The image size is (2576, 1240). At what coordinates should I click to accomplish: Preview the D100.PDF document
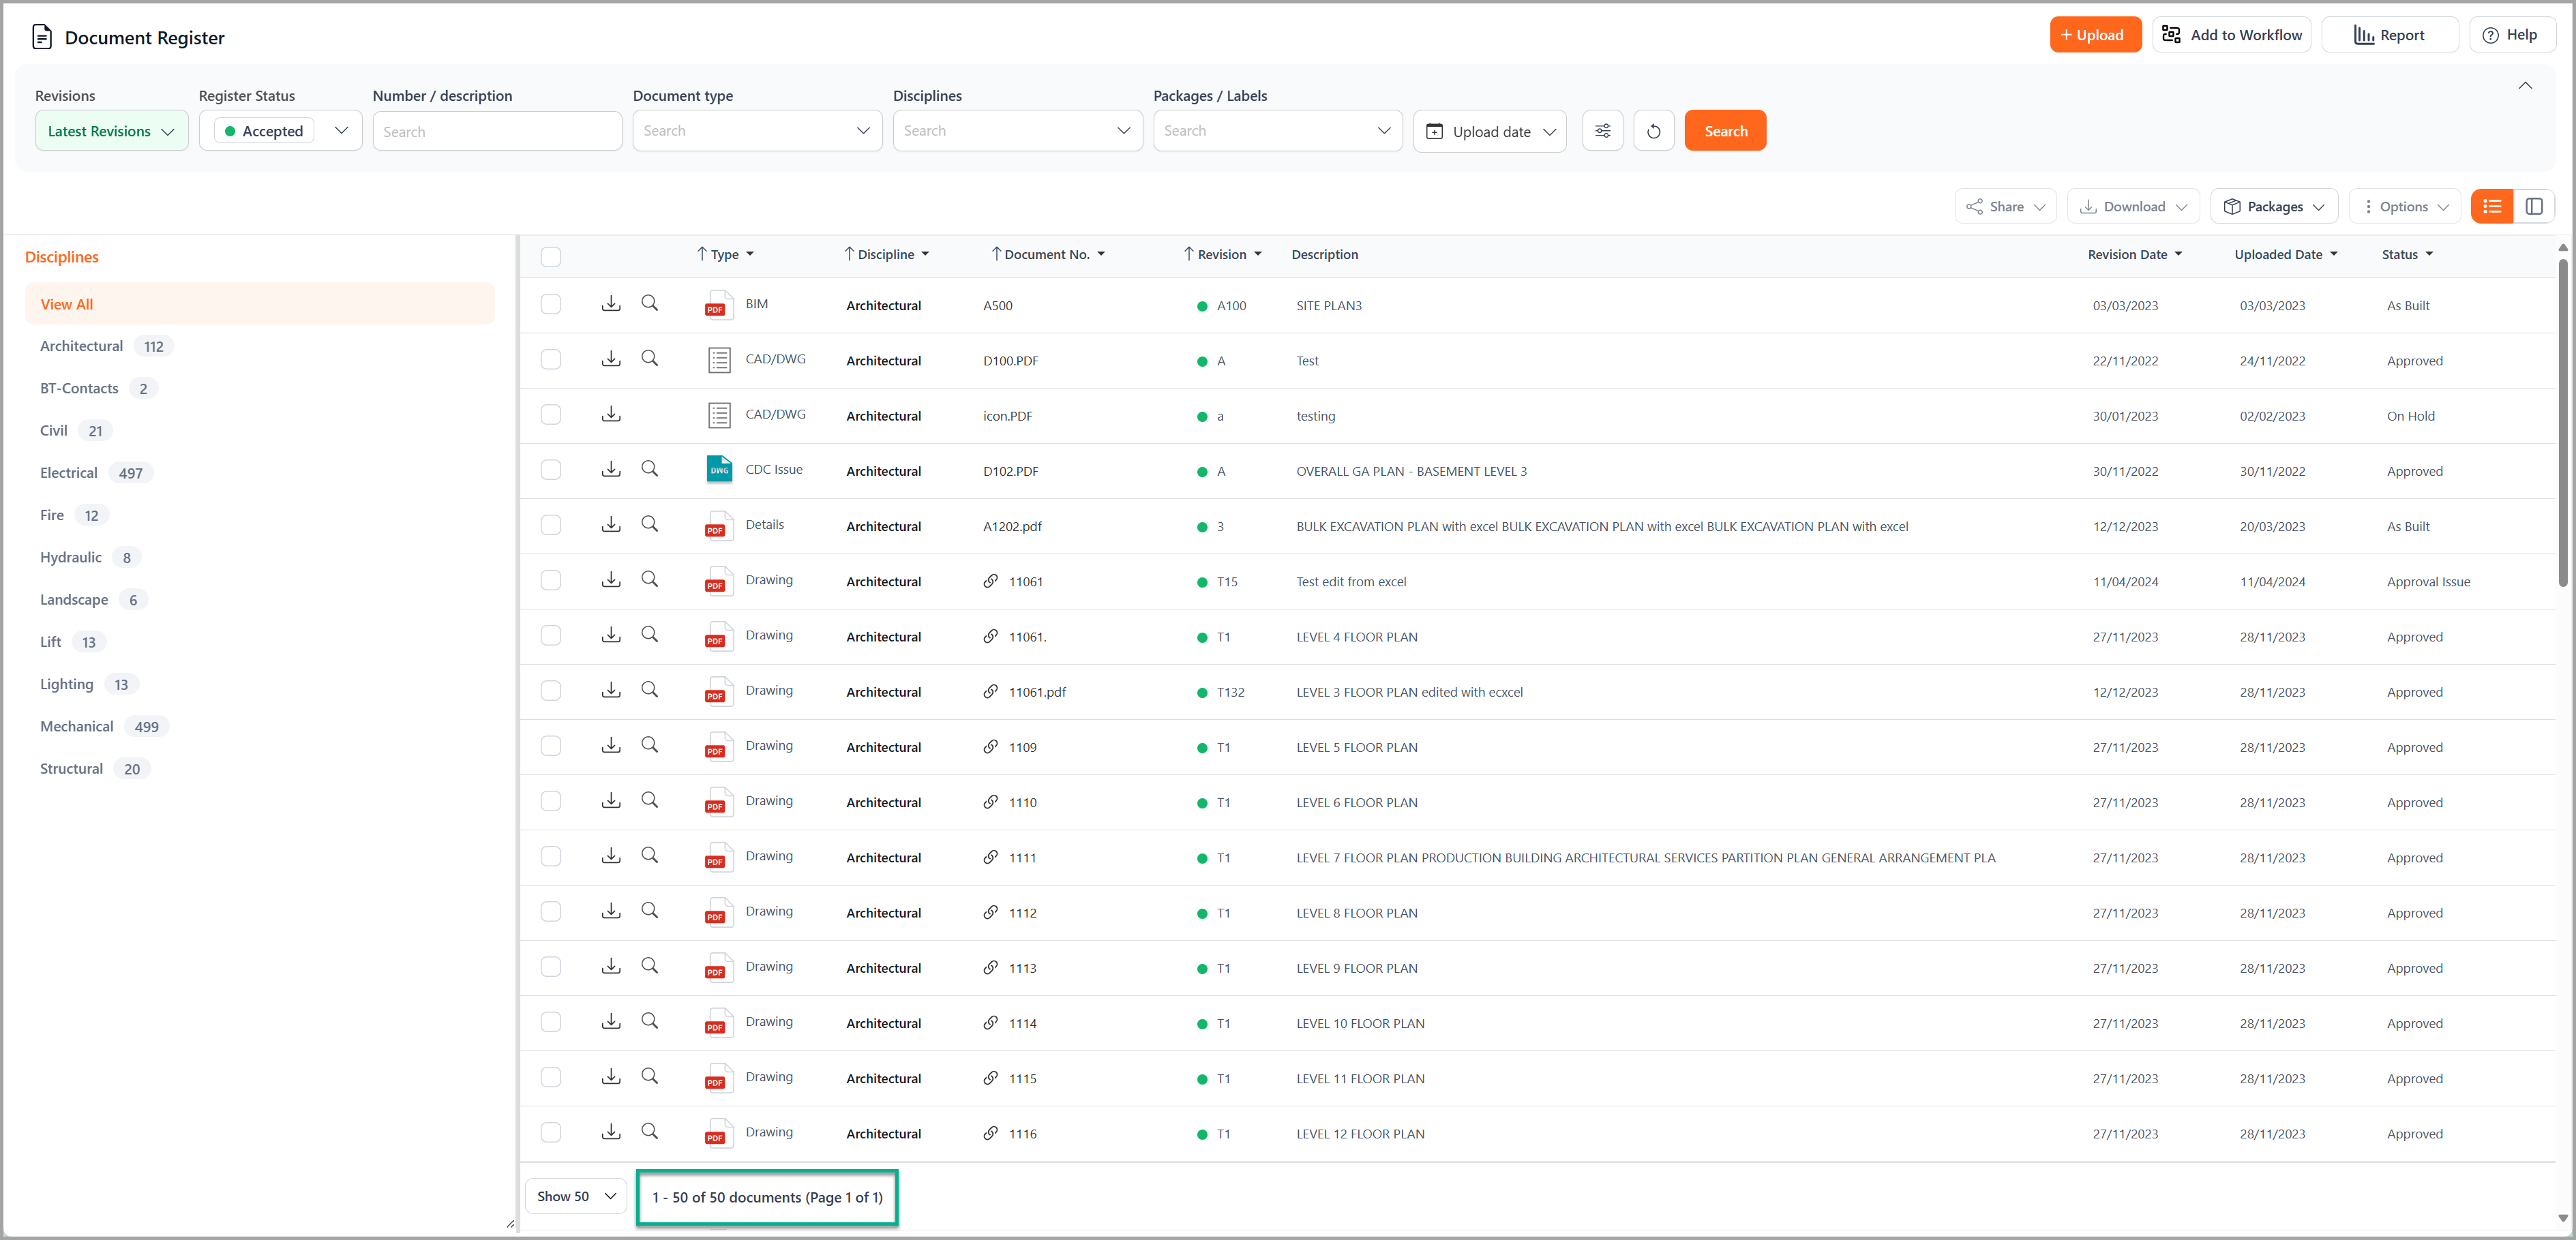[x=649, y=358]
